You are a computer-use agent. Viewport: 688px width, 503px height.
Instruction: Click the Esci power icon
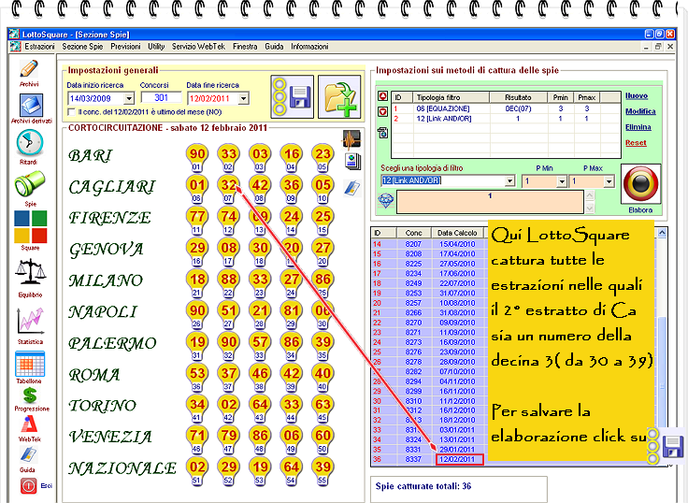click(x=29, y=485)
